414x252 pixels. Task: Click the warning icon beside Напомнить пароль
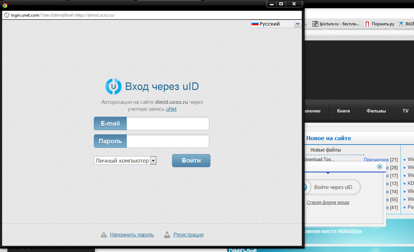(x=104, y=235)
